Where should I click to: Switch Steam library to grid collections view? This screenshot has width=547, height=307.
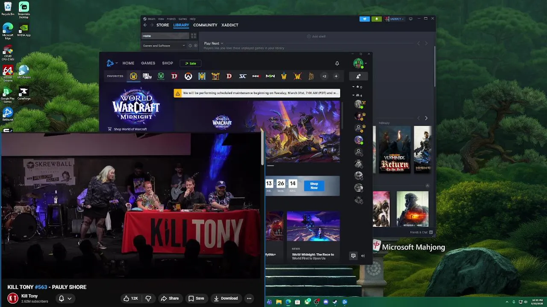[x=194, y=36]
